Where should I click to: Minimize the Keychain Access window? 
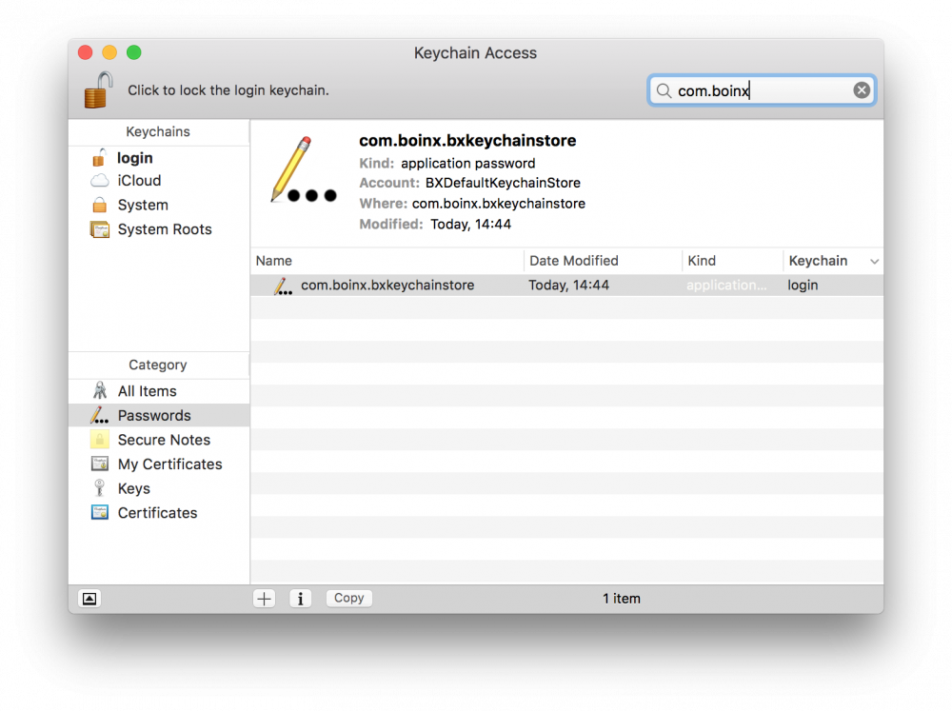coord(109,52)
